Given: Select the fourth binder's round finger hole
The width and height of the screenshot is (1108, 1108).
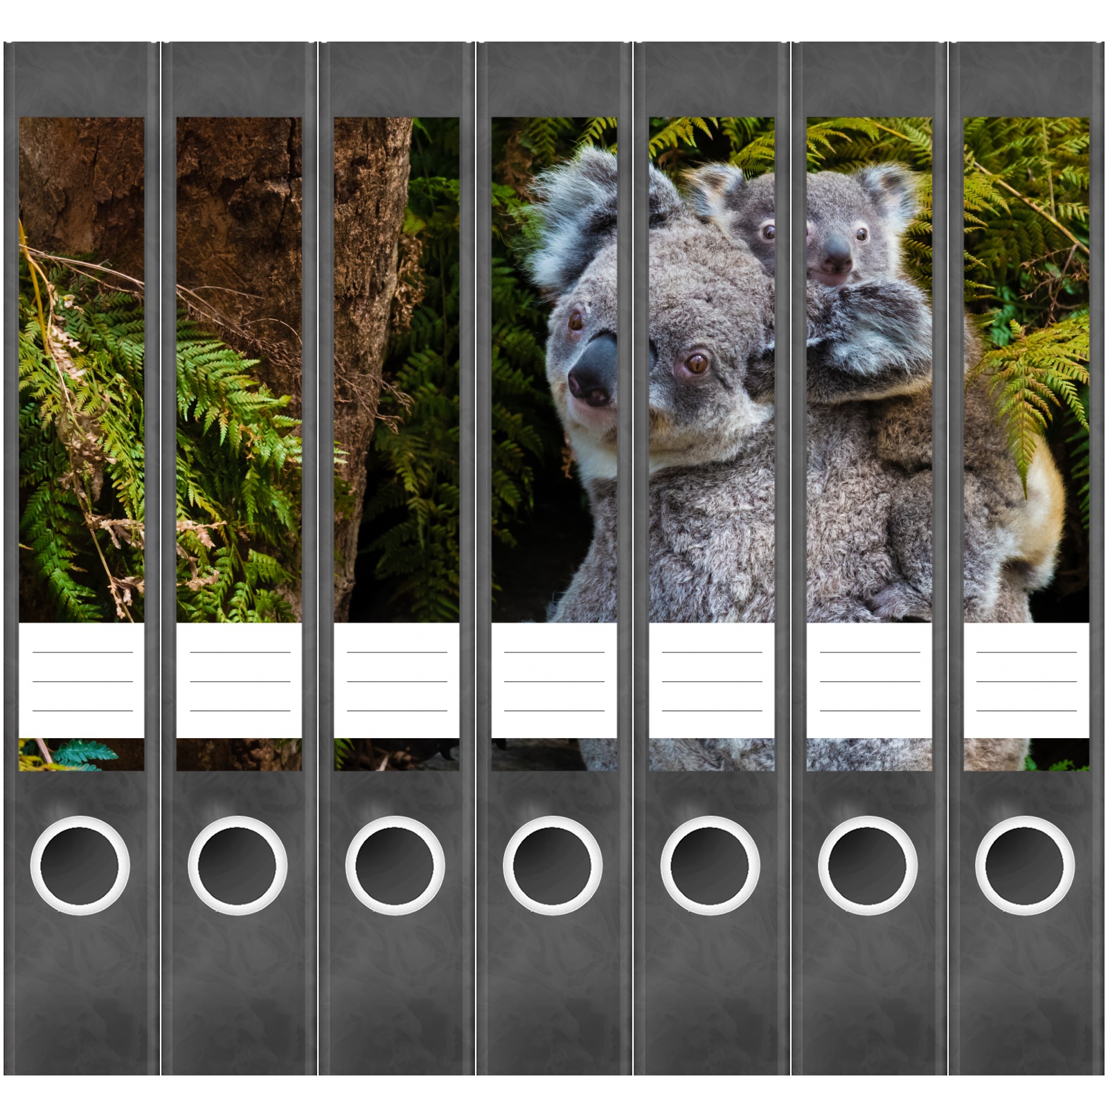Looking at the screenshot, I should pyautogui.click(x=553, y=866).
